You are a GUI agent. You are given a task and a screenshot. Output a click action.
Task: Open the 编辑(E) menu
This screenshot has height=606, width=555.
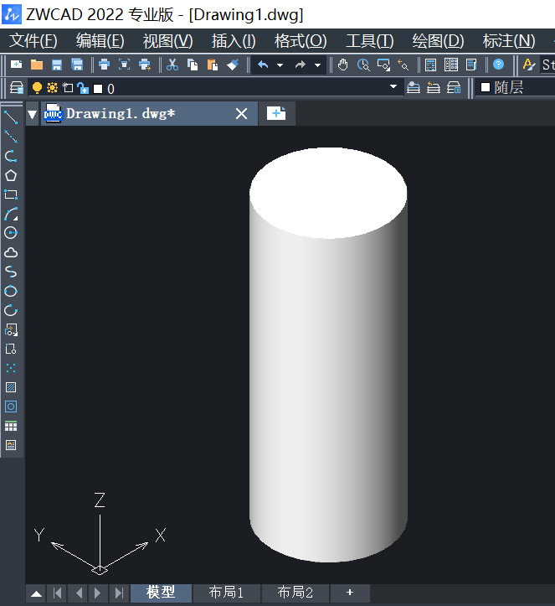pyautogui.click(x=100, y=41)
